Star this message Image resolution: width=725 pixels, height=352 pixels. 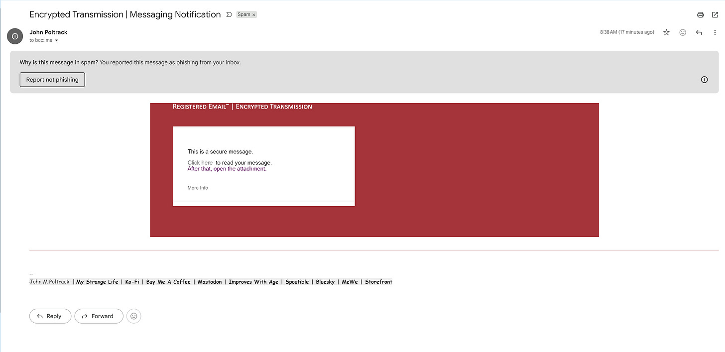(x=666, y=32)
